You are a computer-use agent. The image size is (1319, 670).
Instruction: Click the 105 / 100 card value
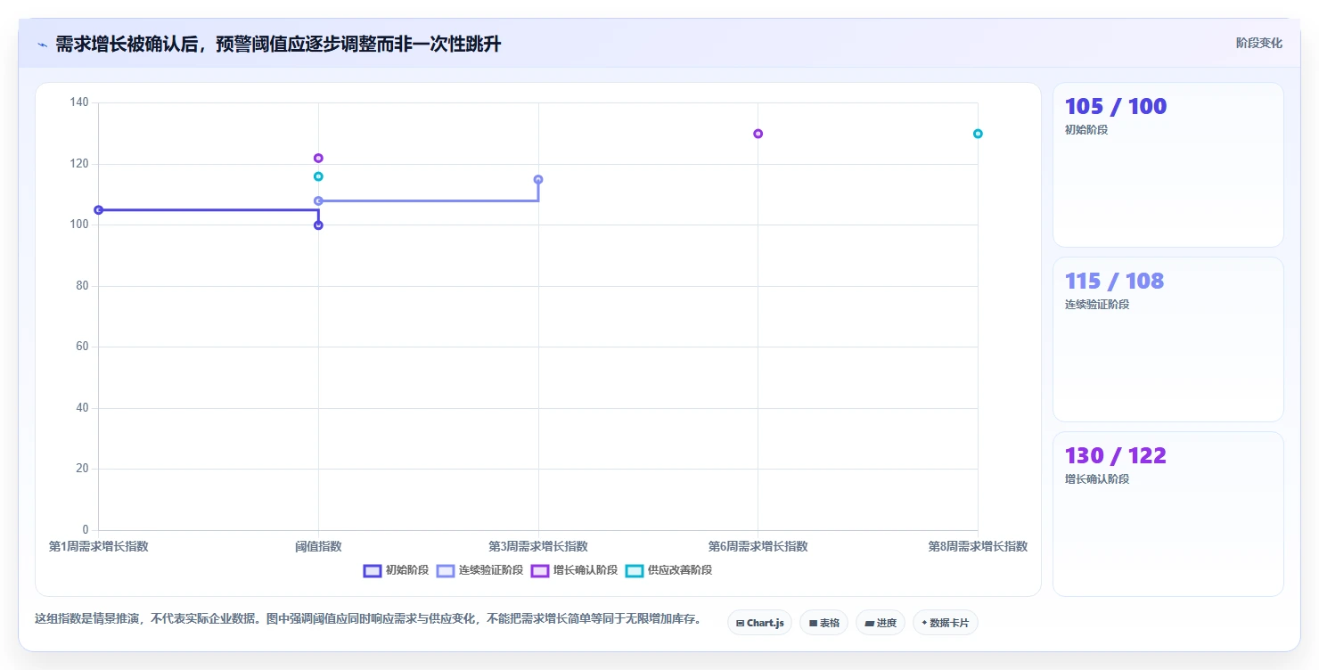click(x=1115, y=107)
